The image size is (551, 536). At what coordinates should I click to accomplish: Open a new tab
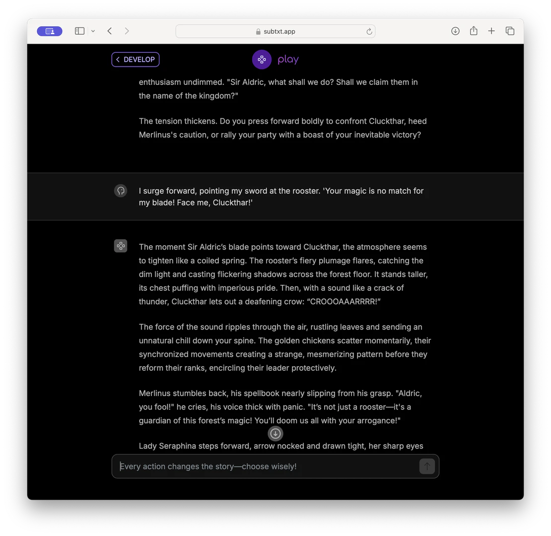[x=491, y=31]
